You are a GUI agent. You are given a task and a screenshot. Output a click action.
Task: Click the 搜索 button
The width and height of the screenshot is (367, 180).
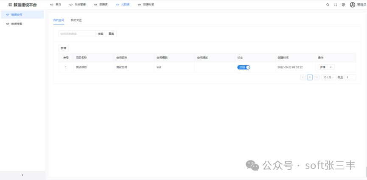(x=101, y=34)
